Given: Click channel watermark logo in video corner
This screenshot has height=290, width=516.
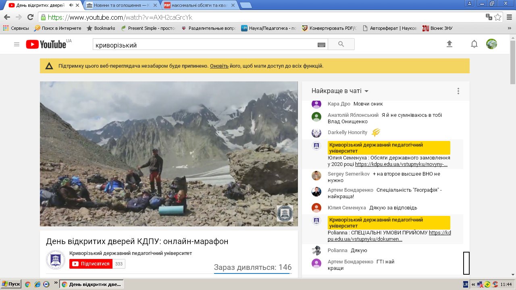Looking at the screenshot, I should (285, 213).
